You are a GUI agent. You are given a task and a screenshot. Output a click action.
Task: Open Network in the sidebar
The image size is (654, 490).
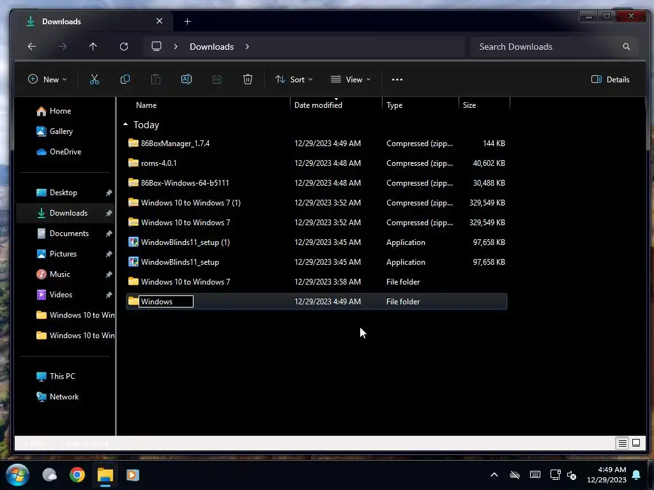click(64, 397)
